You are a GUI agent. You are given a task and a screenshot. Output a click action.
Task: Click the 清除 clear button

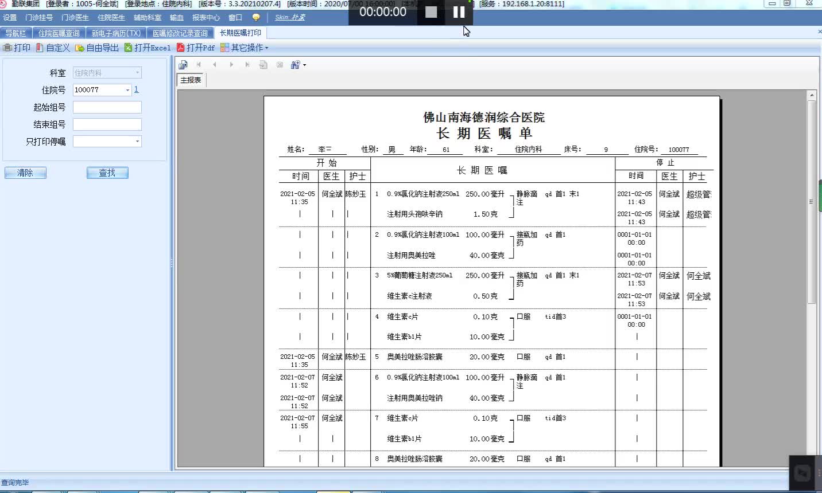coord(25,173)
